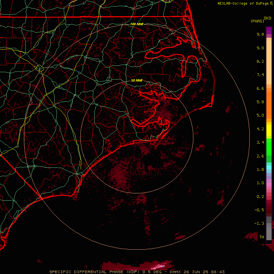Click the 0.2 color scale value

click(260, 197)
